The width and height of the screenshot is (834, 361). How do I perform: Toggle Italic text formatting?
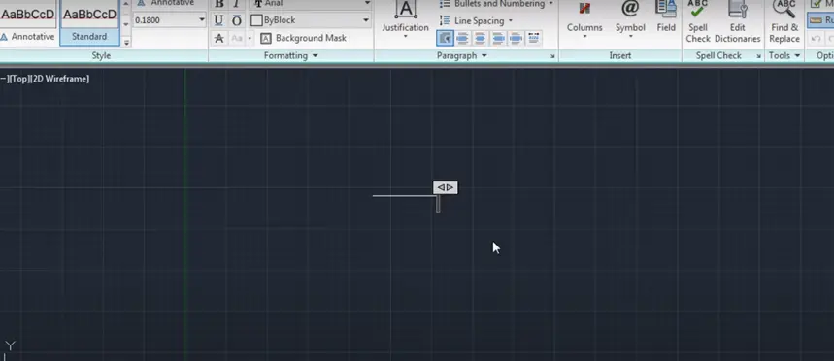[237, 4]
